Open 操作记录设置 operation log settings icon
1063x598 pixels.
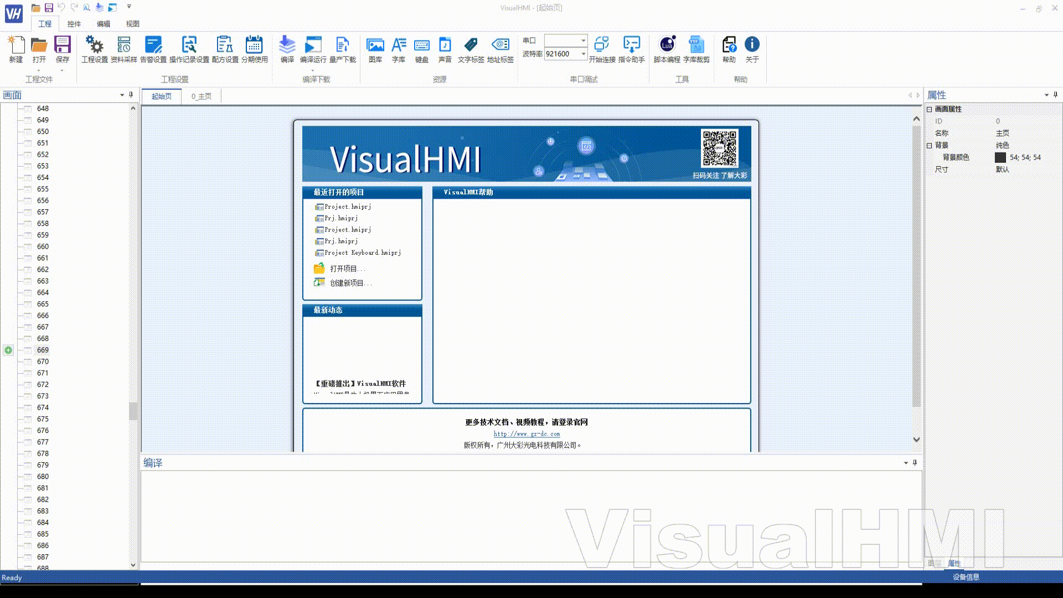[x=189, y=45]
